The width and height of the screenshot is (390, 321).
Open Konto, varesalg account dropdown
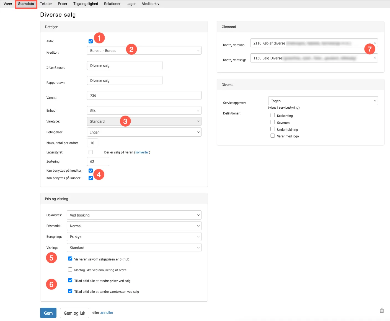click(314, 58)
